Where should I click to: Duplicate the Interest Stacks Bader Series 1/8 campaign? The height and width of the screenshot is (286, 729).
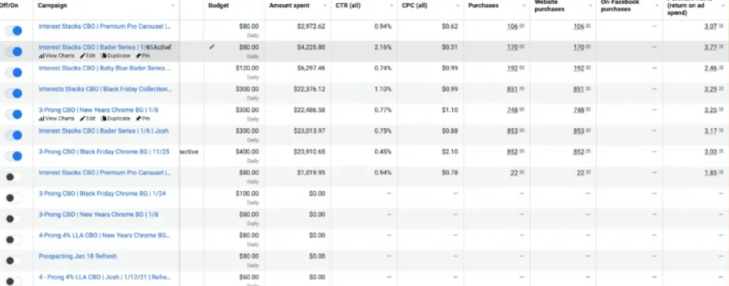[x=116, y=56]
